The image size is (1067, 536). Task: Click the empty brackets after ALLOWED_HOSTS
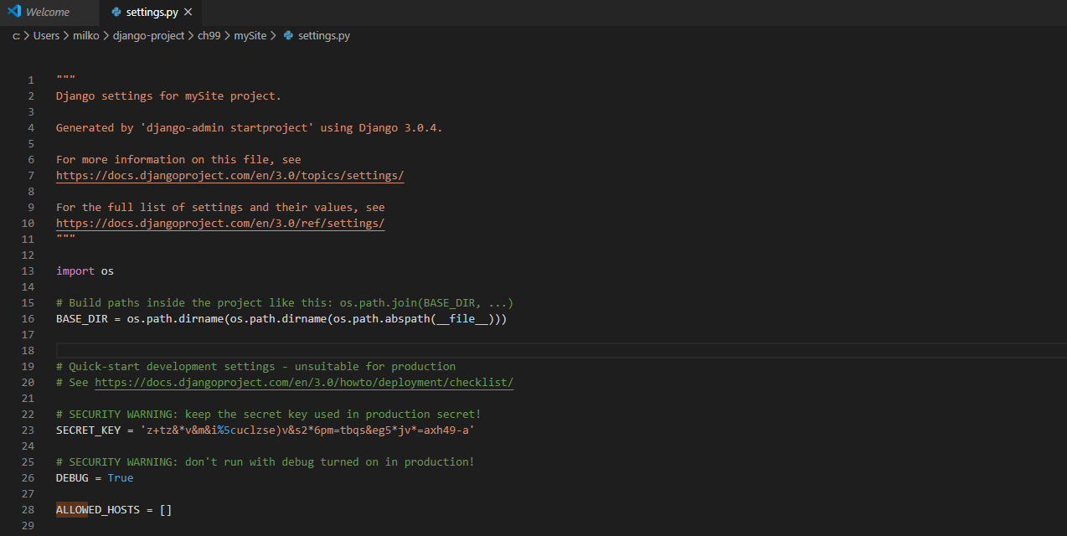pyautogui.click(x=166, y=510)
